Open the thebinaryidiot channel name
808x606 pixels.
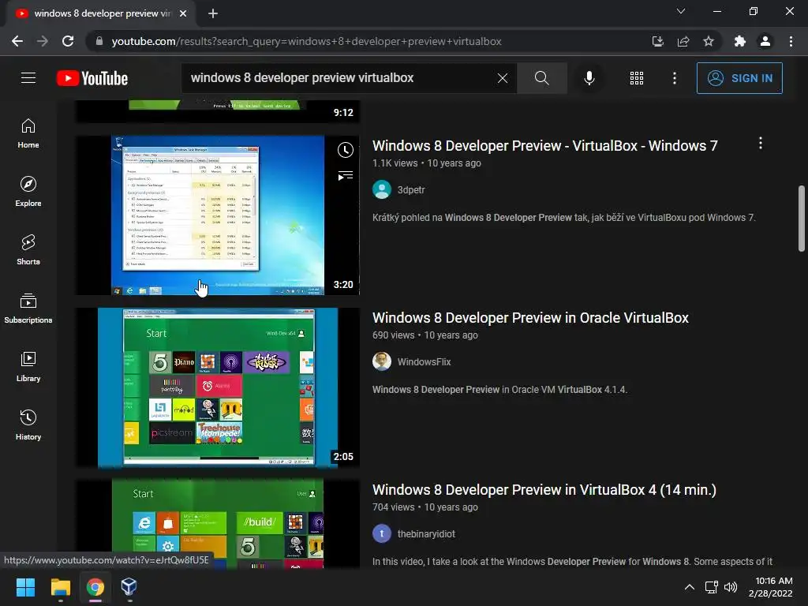click(426, 534)
